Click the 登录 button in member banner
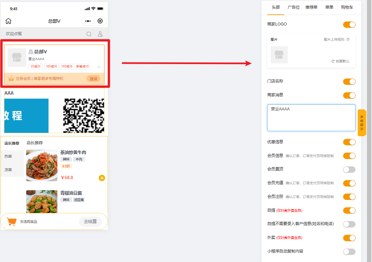The height and width of the screenshot is (262, 372). click(93, 79)
